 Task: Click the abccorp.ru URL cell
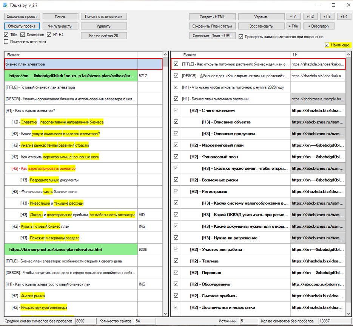318,284
